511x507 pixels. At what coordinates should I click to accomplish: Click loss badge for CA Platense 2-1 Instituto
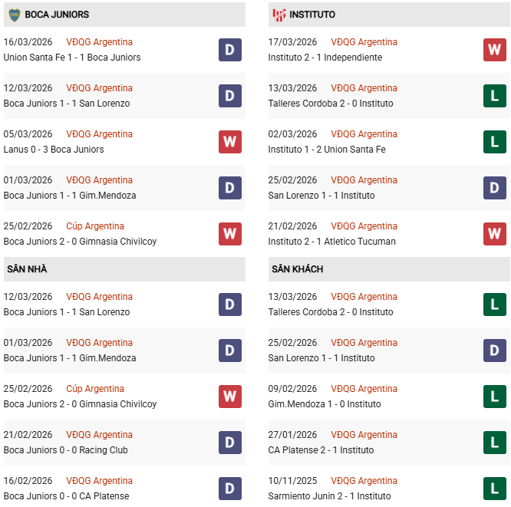(494, 443)
